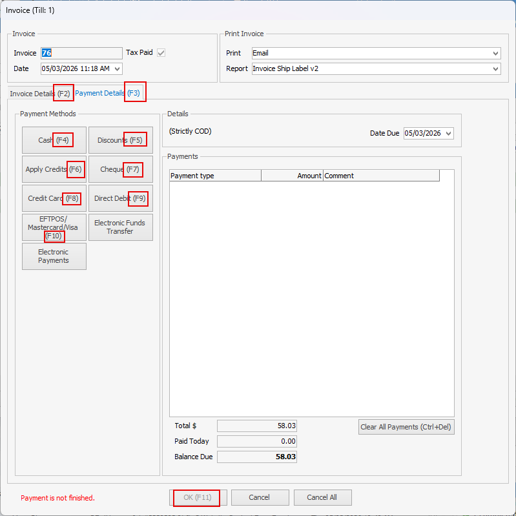This screenshot has height=516, width=516.
Task: Click the Amount column header
Action: click(292, 176)
